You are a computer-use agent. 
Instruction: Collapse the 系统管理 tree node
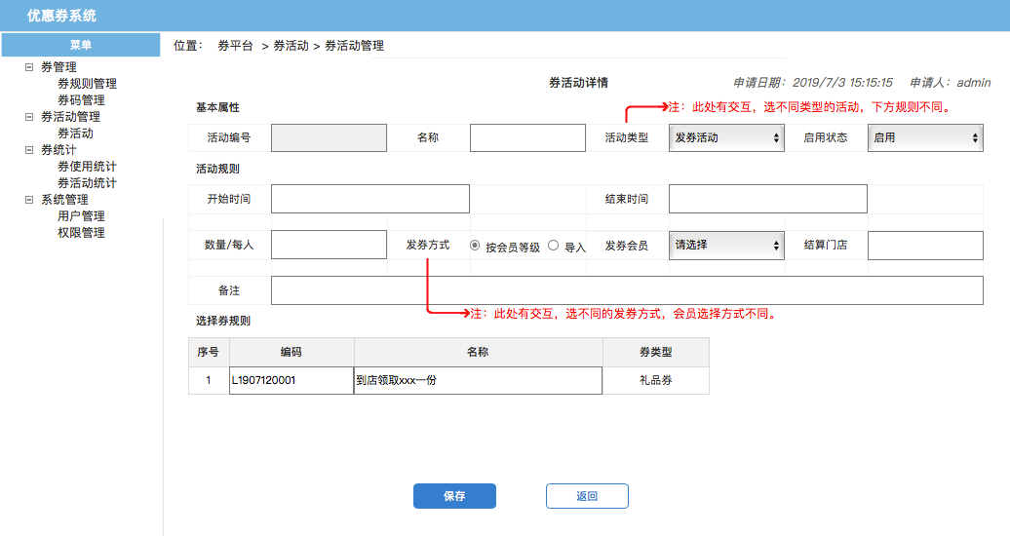coord(29,200)
